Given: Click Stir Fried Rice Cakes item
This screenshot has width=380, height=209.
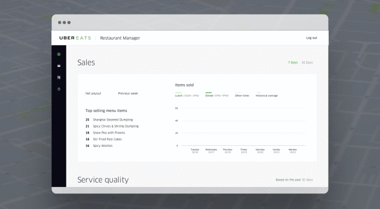Looking at the screenshot, I should tap(108, 139).
